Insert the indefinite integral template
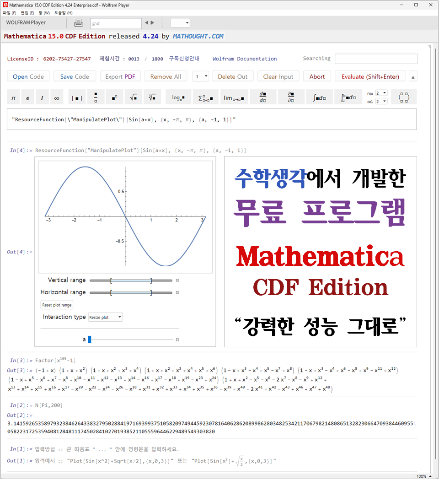Viewport: 439px width, 480px height. 319,97
